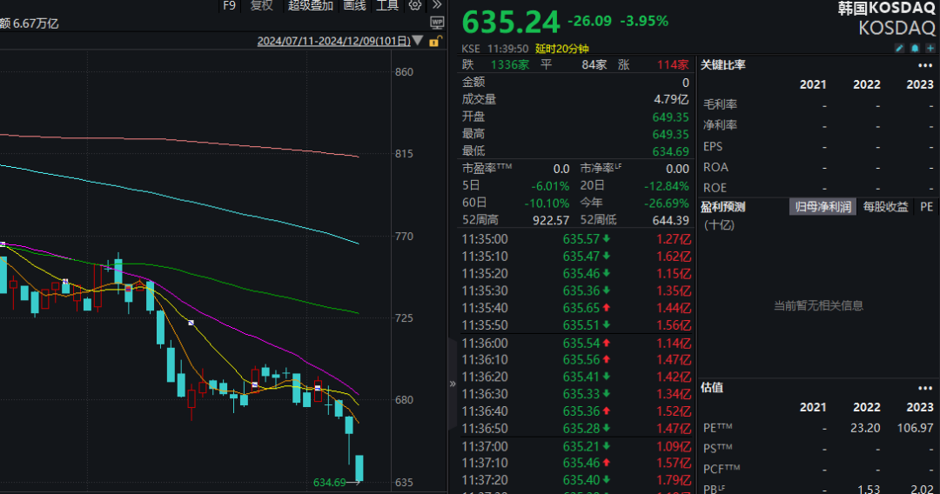Click the 关键比率 section header

click(723, 64)
